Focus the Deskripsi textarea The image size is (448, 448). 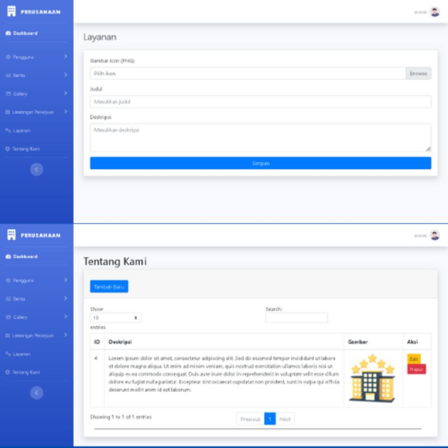[260, 137]
